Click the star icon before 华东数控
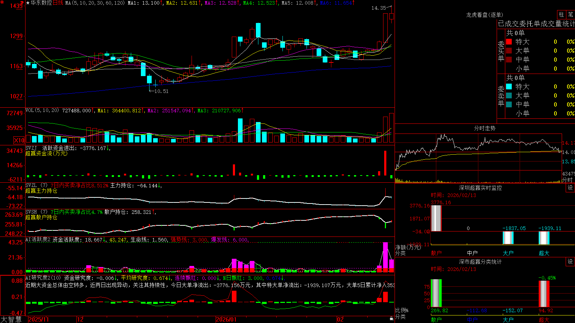Image resolution: width=575 pixels, height=323 pixels. pyautogui.click(x=28, y=3)
